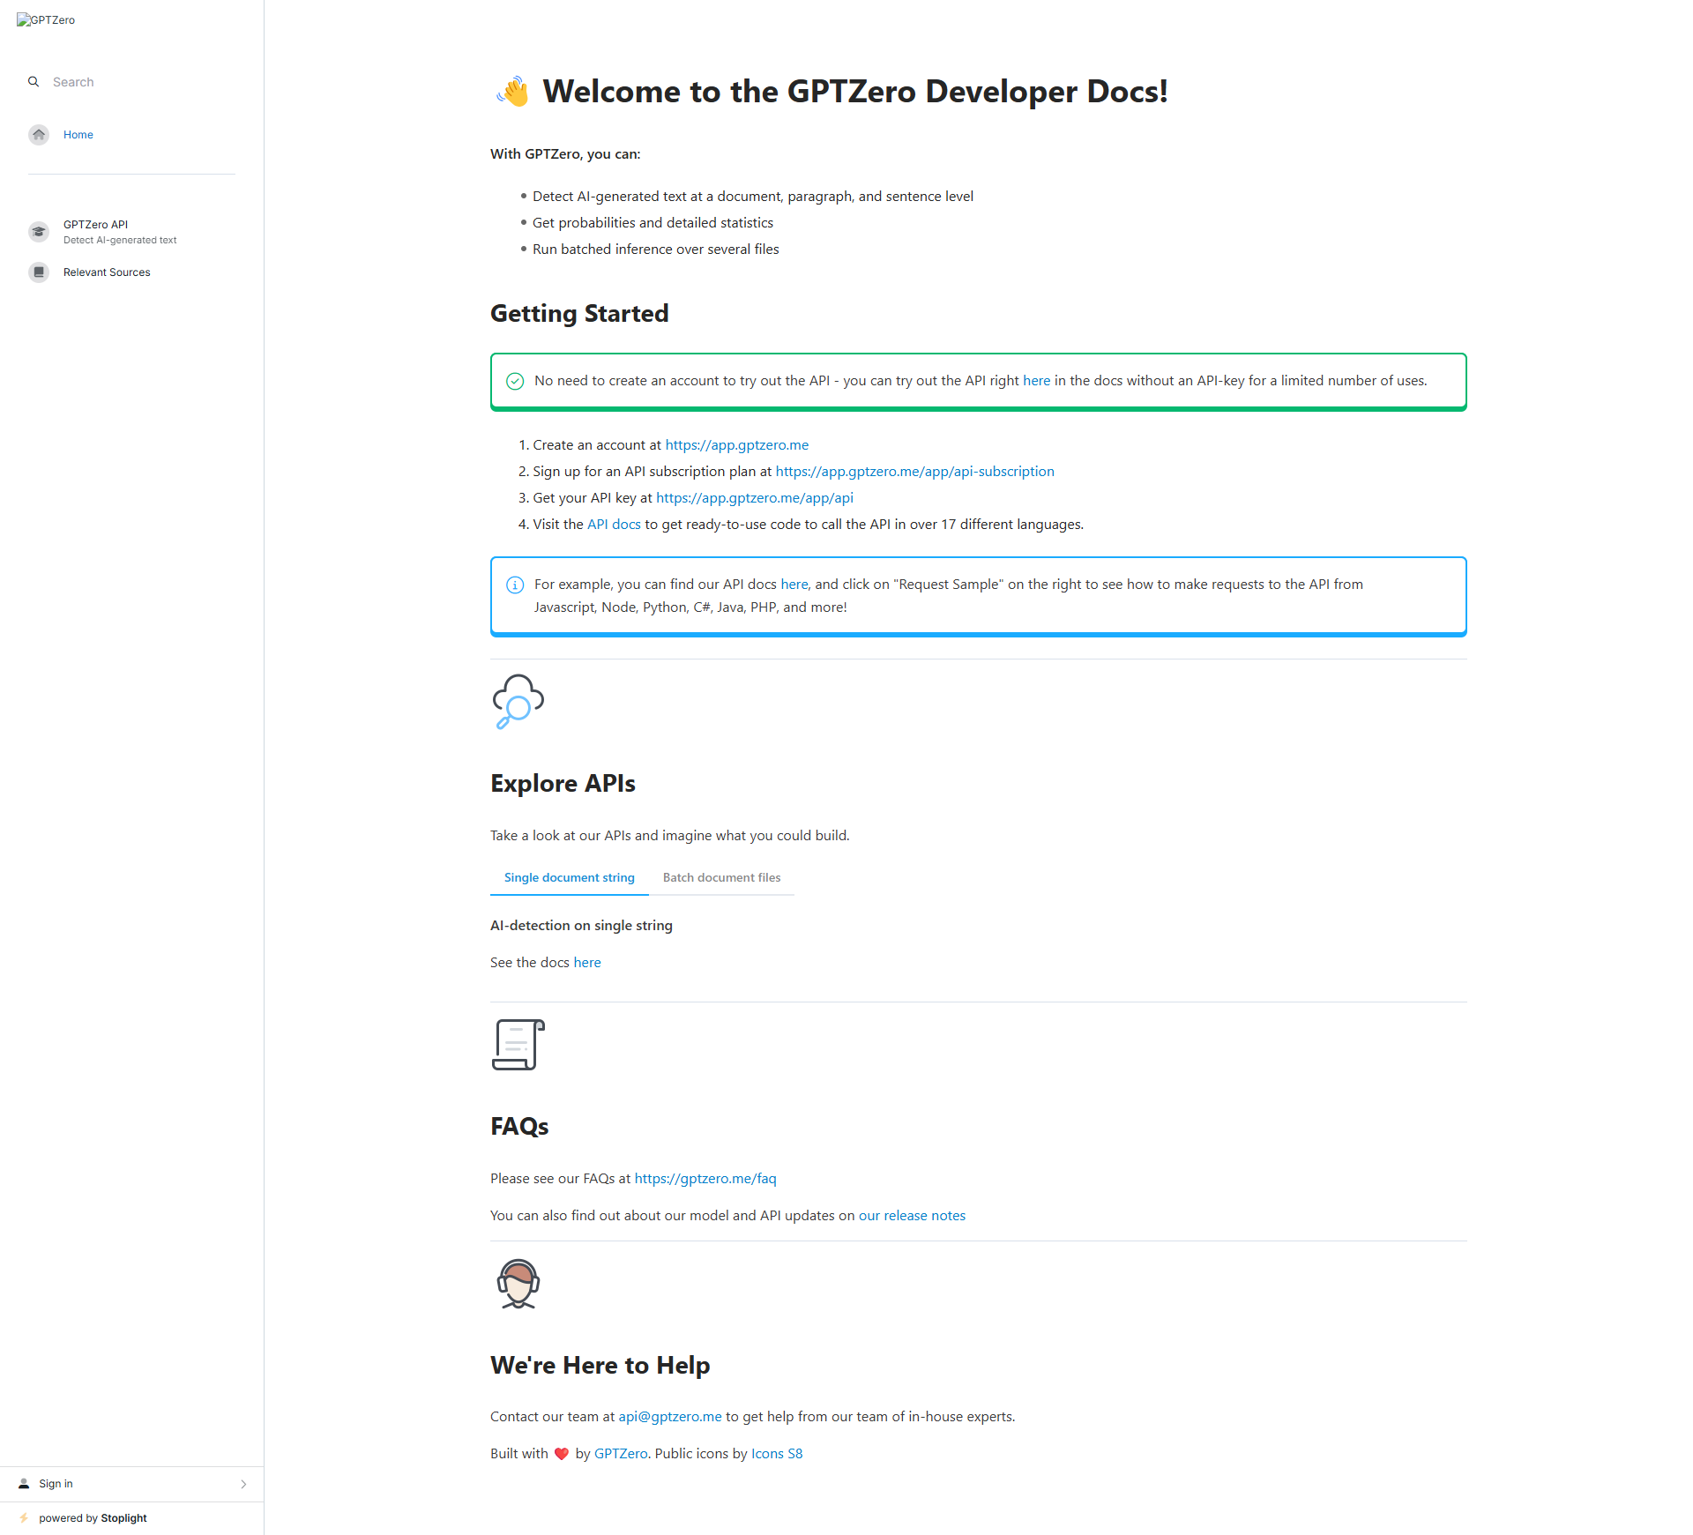Click the search magnifier icon
This screenshot has height=1535, width=1693.
pos(34,82)
